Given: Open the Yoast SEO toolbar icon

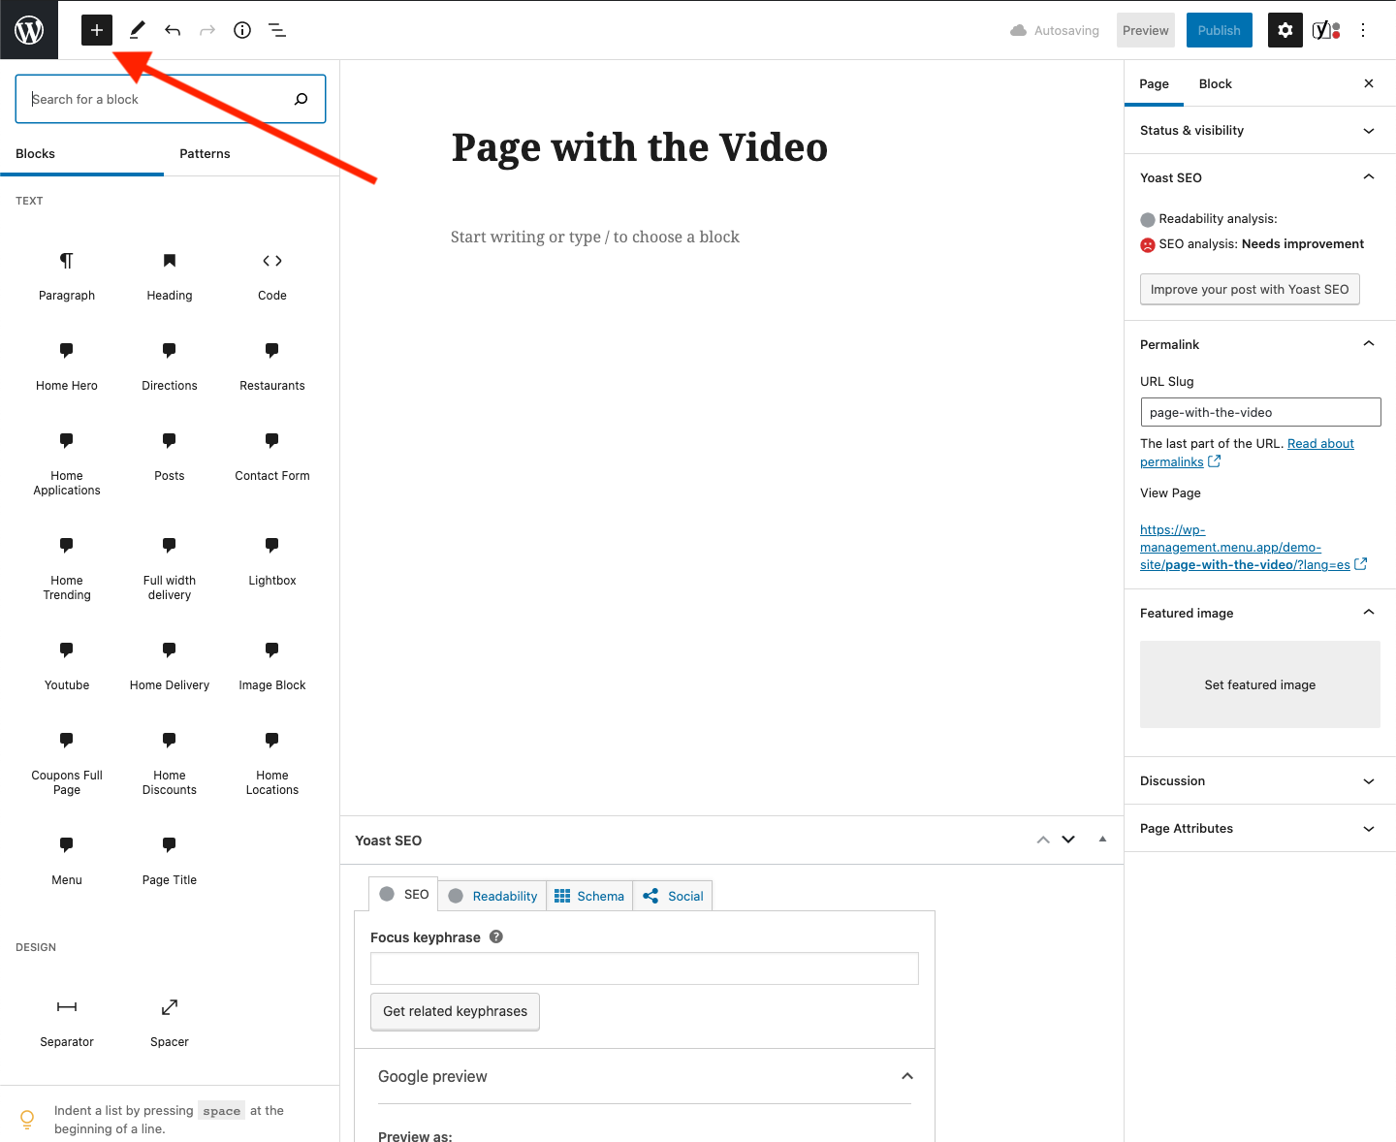Looking at the screenshot, I should (x=1325, y=30).
